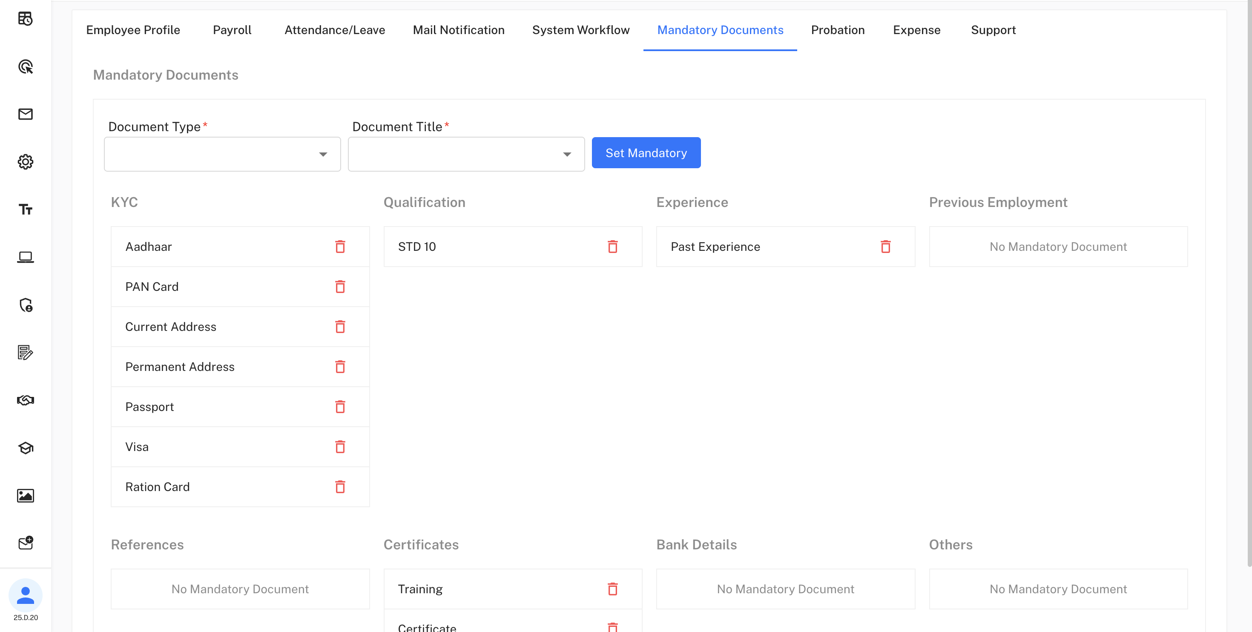Delete Past Experience from Experience documents
This screenshot has width=1252, height=632.
tap(885, 247)
